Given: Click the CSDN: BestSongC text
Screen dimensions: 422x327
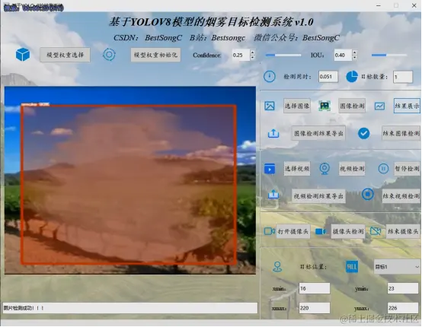Looking at the screenshot, I should tap(148, 38).
